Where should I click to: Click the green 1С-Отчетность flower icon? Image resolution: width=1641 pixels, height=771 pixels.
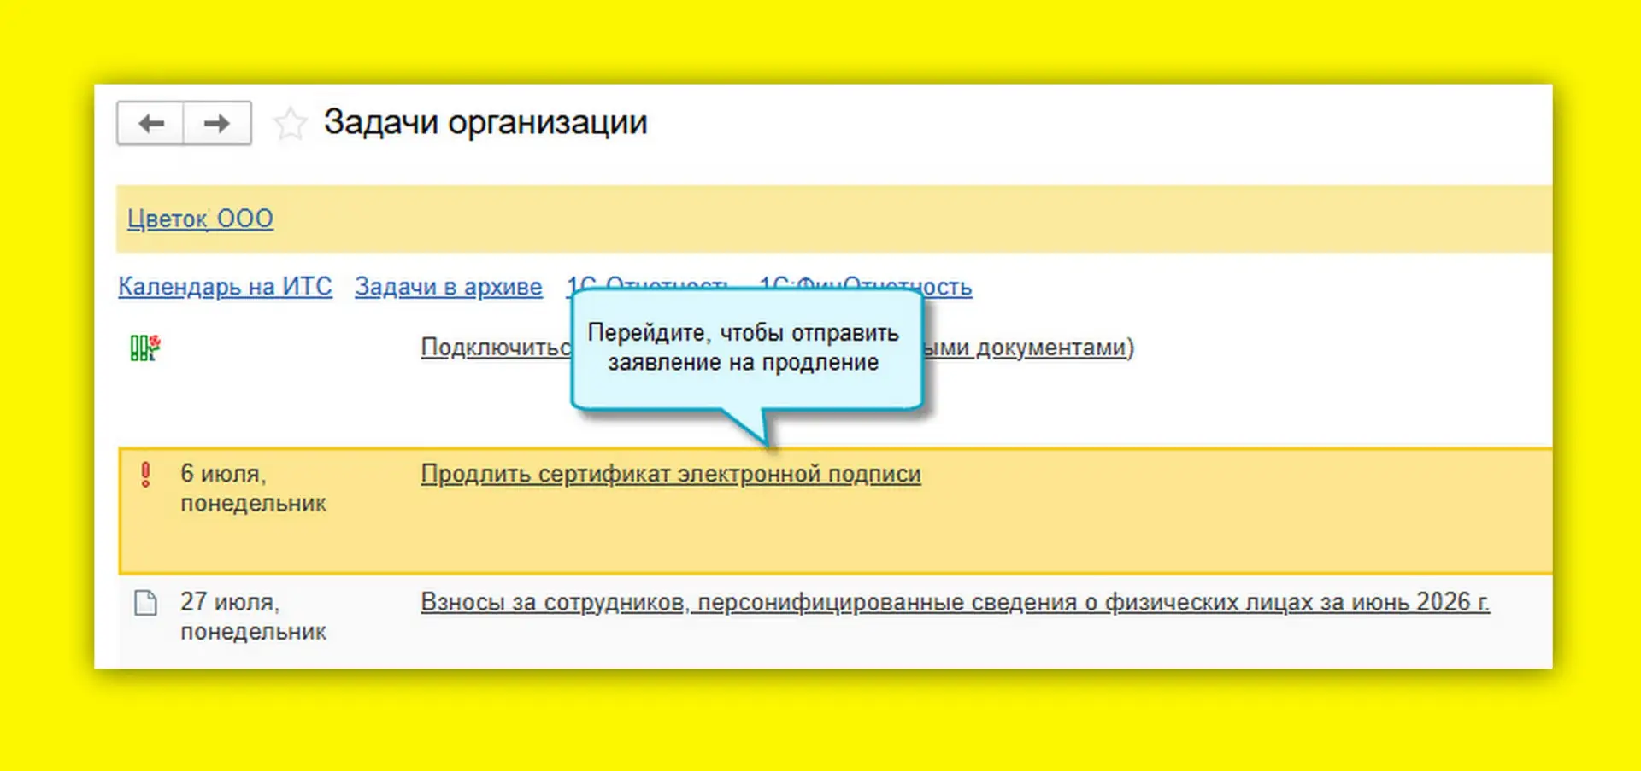[145, 348]
